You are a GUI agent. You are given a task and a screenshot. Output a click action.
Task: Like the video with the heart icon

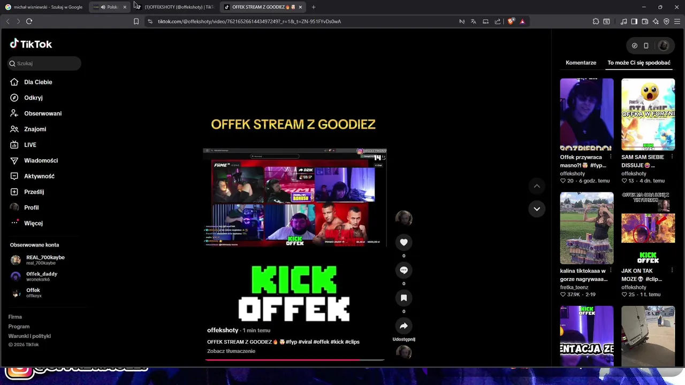coord(404,242)
